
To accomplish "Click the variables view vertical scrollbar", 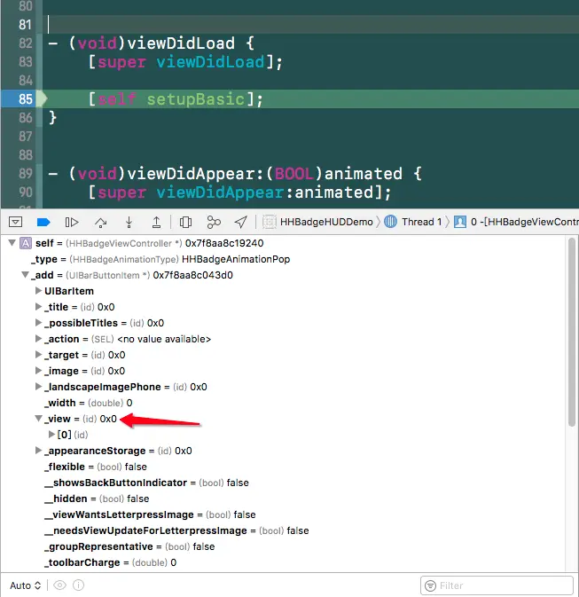I will 571,332.
